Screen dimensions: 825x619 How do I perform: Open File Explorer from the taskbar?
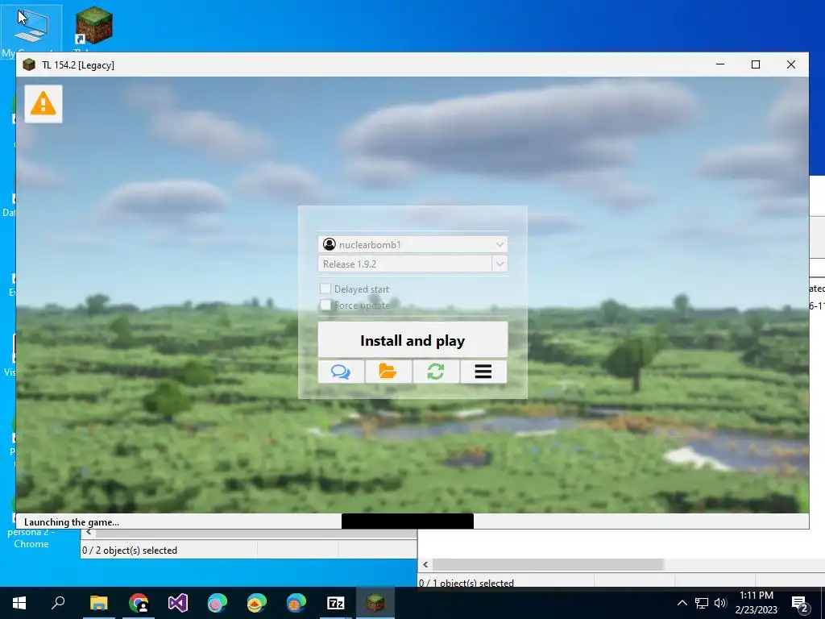[98, 603]
